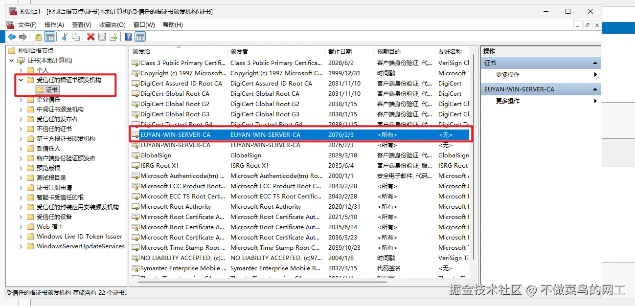Click the MMC toolbox icon beside 文件(F)
The width and height of the screenshot is (635, 306).
[10, 24]
